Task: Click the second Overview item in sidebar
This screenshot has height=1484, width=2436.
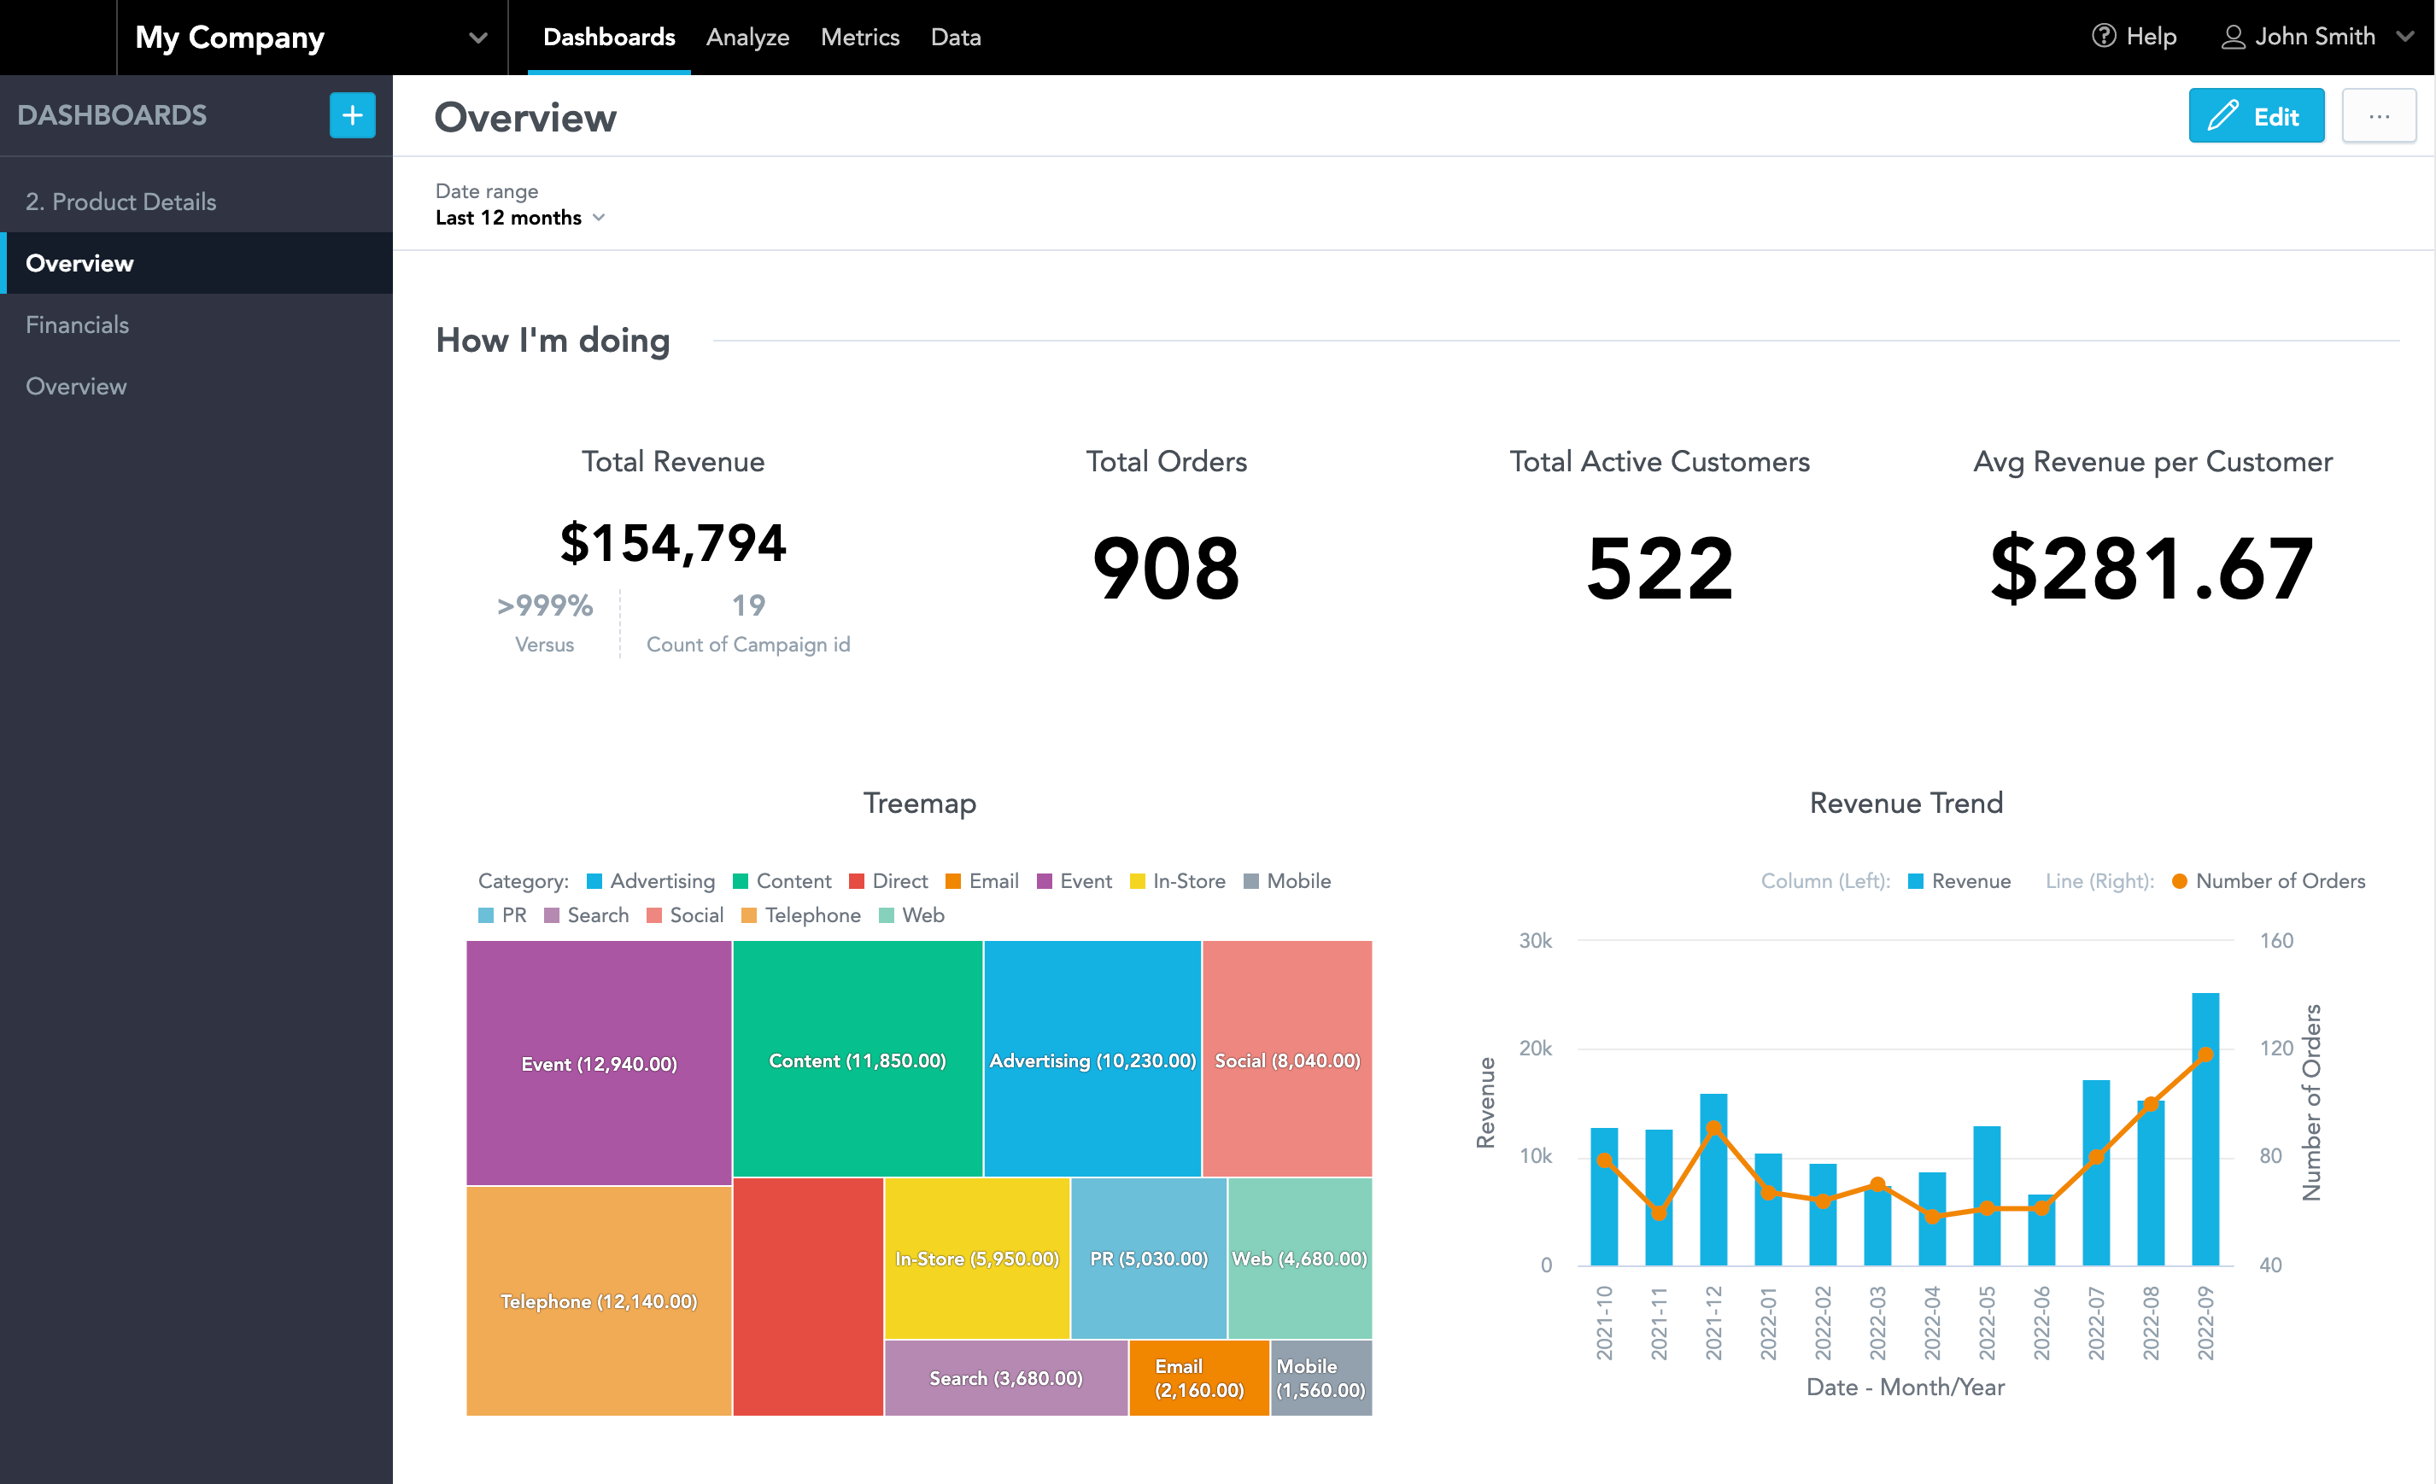Action: [77, 386]
